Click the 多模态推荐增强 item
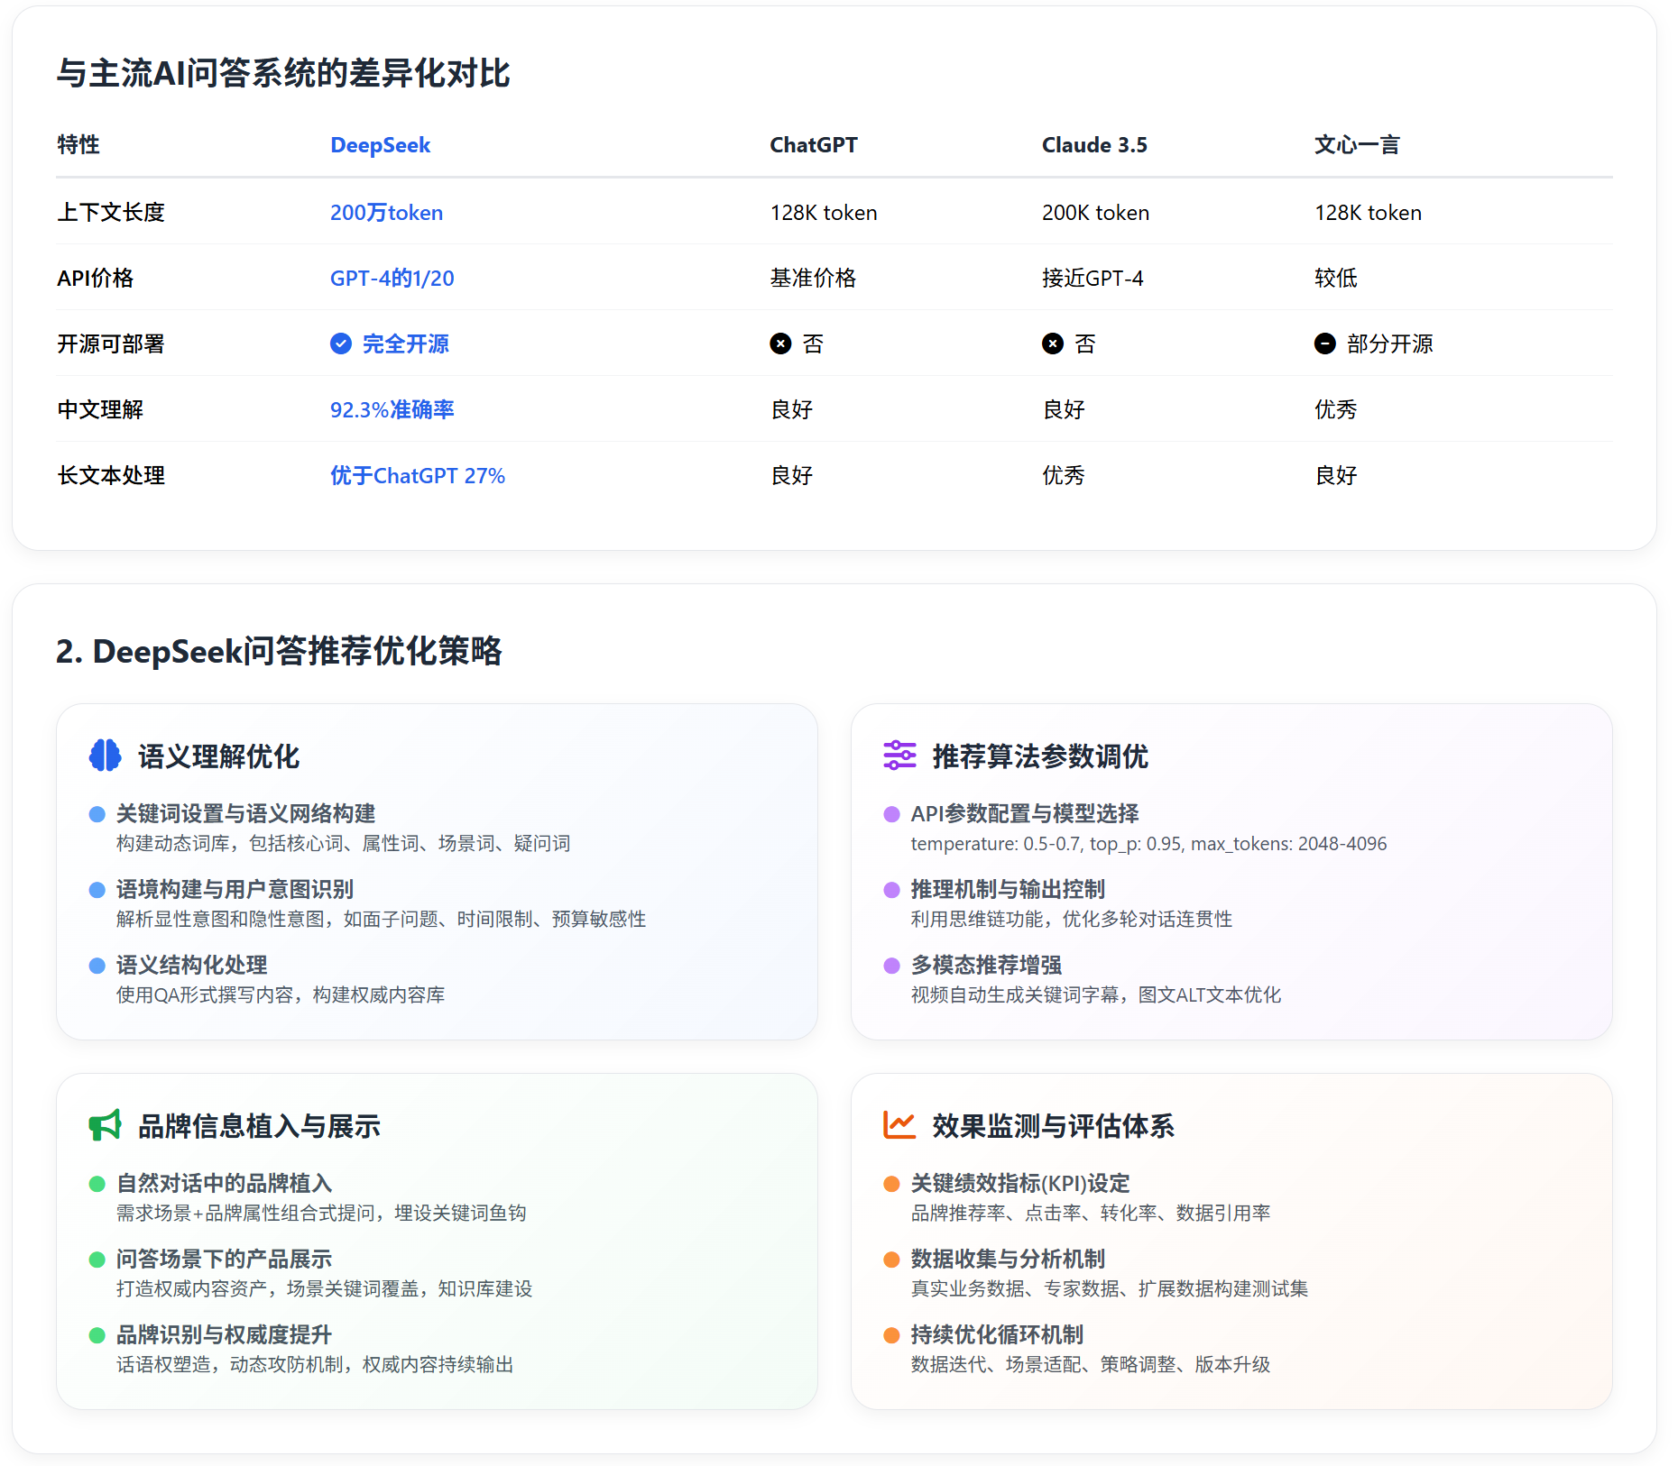 pos(986,965)
